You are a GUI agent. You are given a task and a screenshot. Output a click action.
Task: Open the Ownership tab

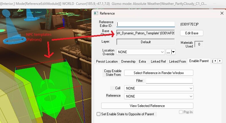[x=128, y=61]
